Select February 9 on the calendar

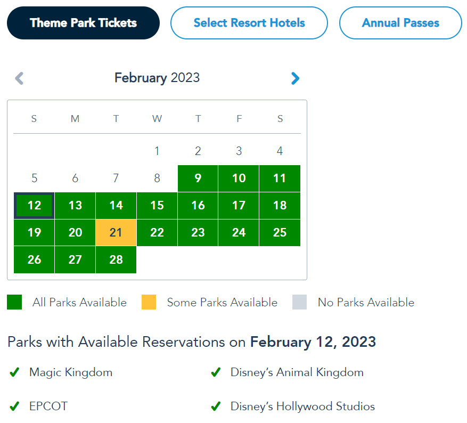[198, 178]
